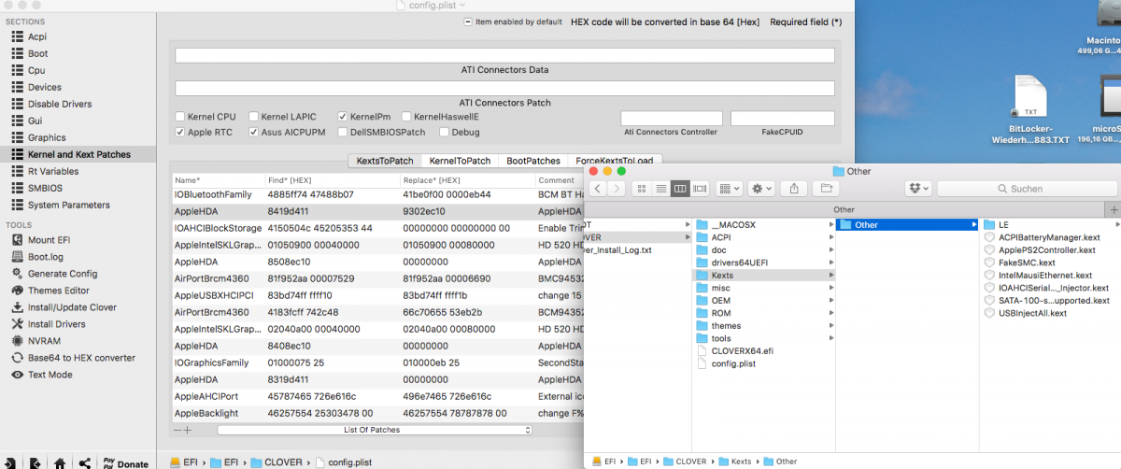Open the NVRAM tool
Viewport: 1121px width, 469px height.
17,341
